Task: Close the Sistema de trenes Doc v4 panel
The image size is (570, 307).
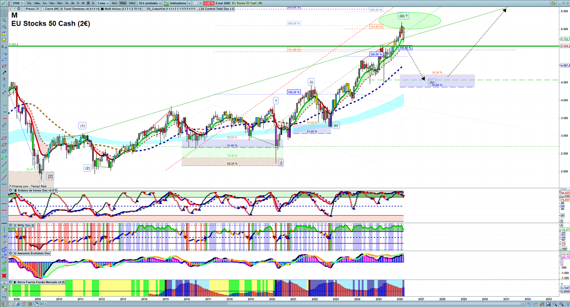Action: point(11,190)
